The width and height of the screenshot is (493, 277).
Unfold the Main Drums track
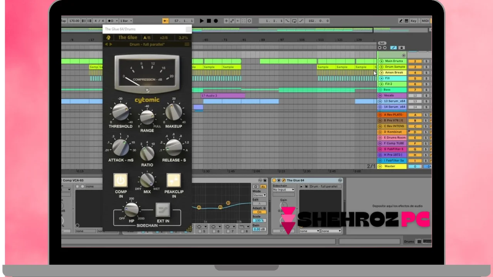(x=381, y=61)
